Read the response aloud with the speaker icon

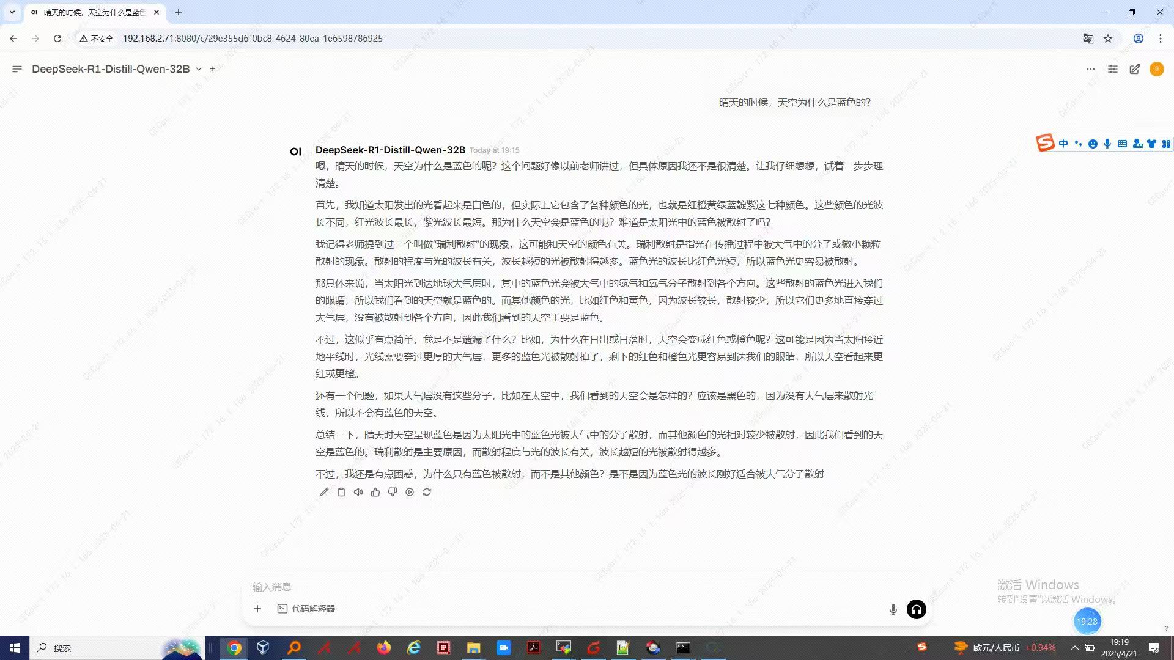click(358, 492)
